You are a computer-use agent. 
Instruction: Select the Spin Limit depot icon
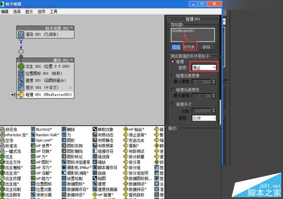[33, 140]
